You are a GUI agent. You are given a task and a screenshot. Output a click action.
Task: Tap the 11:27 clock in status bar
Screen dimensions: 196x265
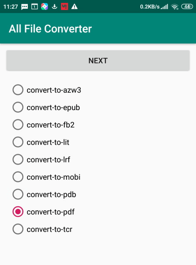pos(10,7)
